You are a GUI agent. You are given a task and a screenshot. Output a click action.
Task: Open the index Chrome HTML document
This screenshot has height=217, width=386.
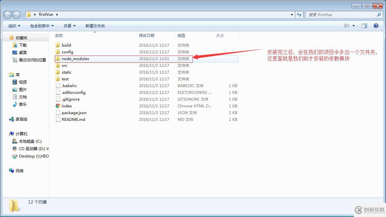(66, 106)
